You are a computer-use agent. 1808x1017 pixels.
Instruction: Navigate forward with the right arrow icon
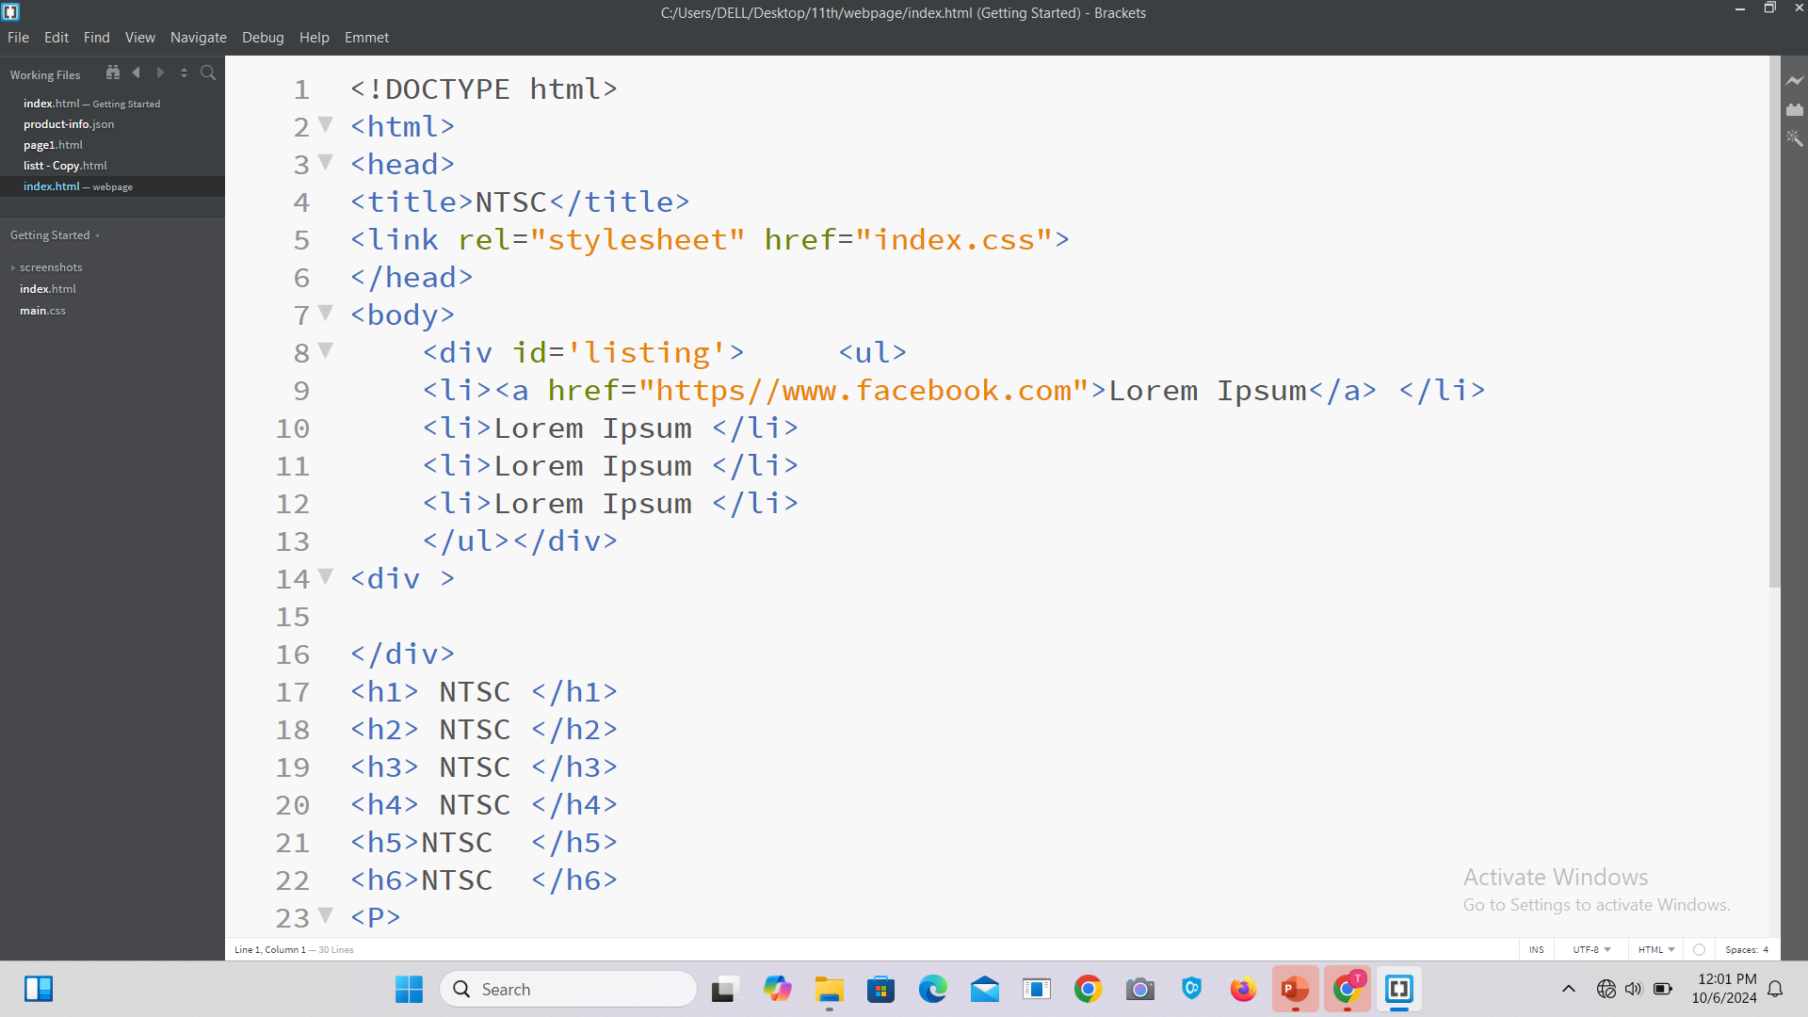(160, 73)
